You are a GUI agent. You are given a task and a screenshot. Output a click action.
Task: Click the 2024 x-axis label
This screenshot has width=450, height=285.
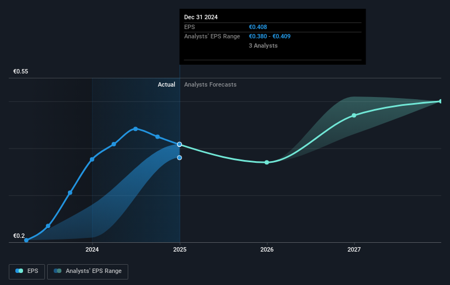[92, 249]
